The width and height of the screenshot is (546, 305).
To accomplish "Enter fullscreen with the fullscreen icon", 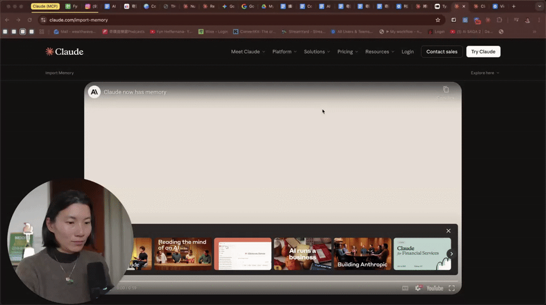I will pyautogui.click(x=452, y=288).
